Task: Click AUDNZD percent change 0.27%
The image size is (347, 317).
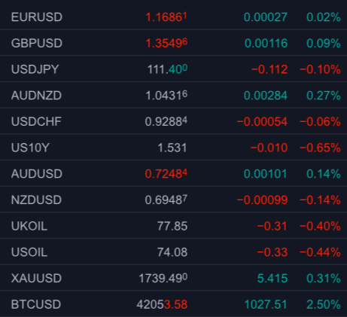Action: point(324,96)
